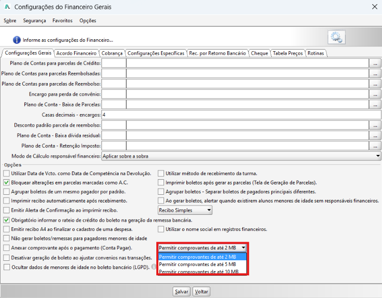The image size is (382, 298).
Task: Open the Rec. por Retorno Bancário tab
Action: point(217,53)
